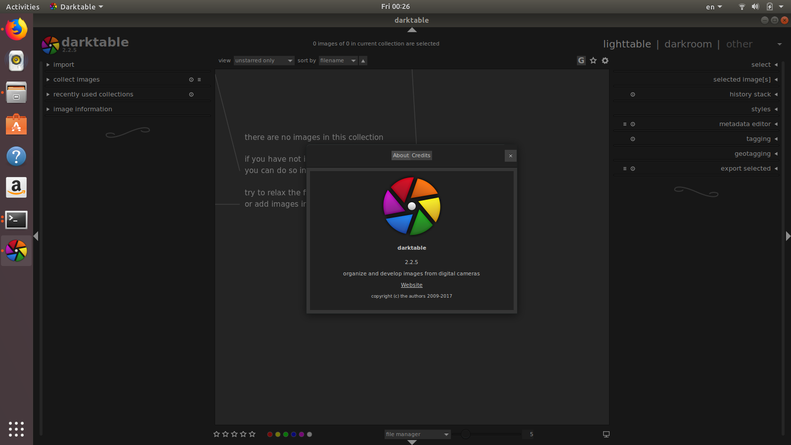Open the Darktable app menu in top bar
Screen dimensions: 791x445
pyautogui.click(x=77, y=7)
